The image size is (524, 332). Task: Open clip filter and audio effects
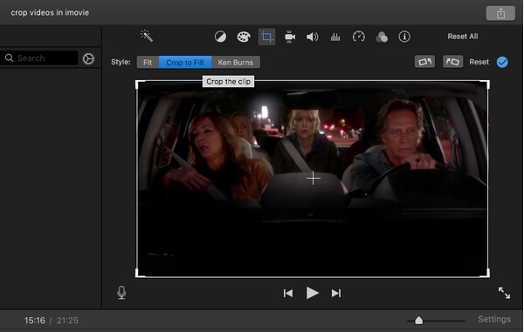pos(382,37)
